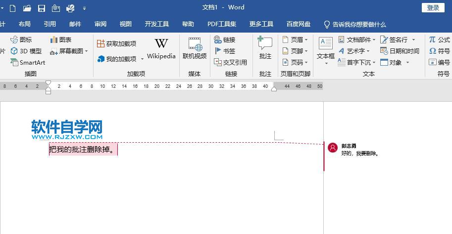Open the 百度网盘 tab
The width and height of the screenshot is (452, 234).
[x=299, y=24]
